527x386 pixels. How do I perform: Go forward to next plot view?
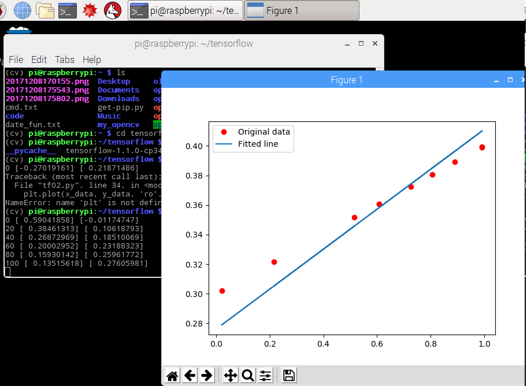pos(206,376)
